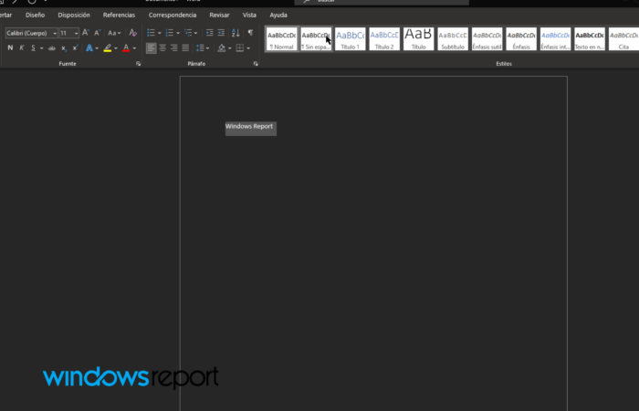
Task: Apply the Título 1 style
Action: pos(350,39)
